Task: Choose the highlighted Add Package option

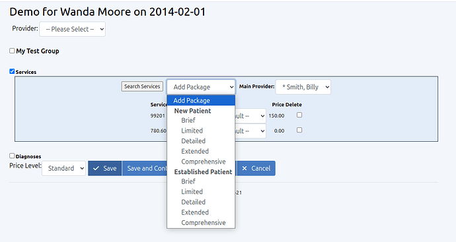Action: pos(201,100)
